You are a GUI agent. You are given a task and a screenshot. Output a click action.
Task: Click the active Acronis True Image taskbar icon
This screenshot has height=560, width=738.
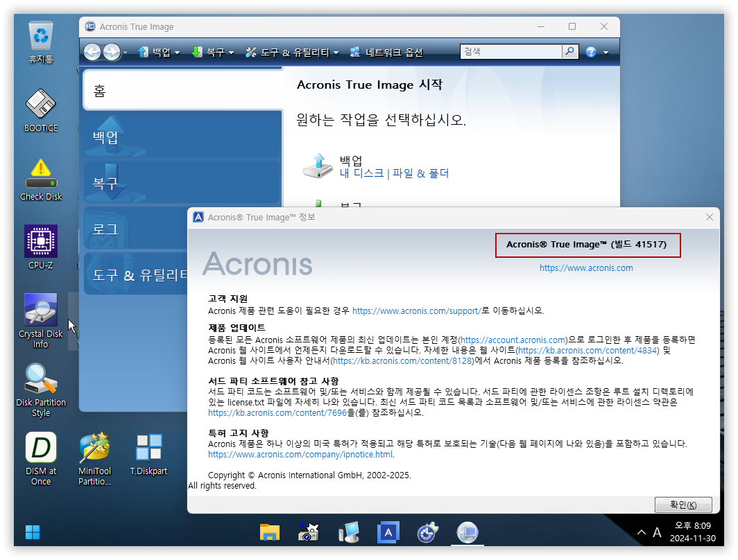click(x=467, y=532)
